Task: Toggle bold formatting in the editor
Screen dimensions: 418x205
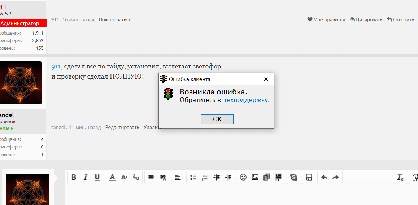Action: pyautogui.click(x=74, y=177)
